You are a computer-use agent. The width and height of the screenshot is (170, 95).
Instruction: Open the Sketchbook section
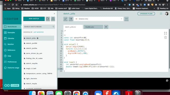tap(12, 27)
